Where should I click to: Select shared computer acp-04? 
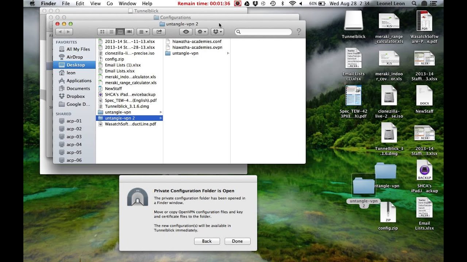(74, 144)
